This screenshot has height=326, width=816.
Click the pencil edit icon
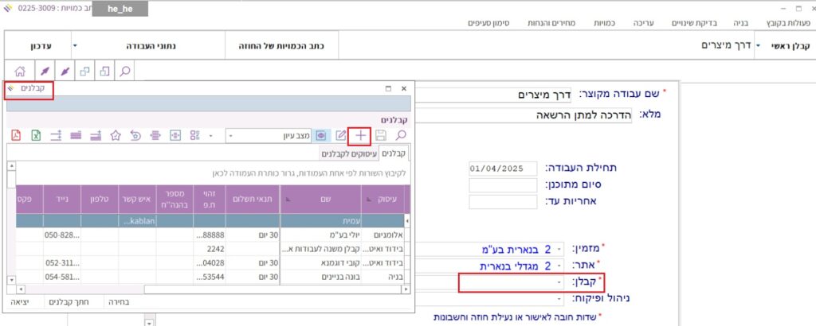coord(341,136)
